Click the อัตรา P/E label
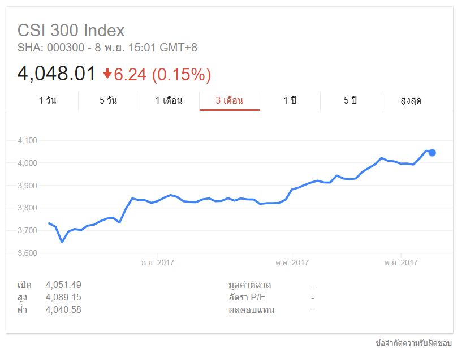The image size is (466, 353). (x=248, y=297)
